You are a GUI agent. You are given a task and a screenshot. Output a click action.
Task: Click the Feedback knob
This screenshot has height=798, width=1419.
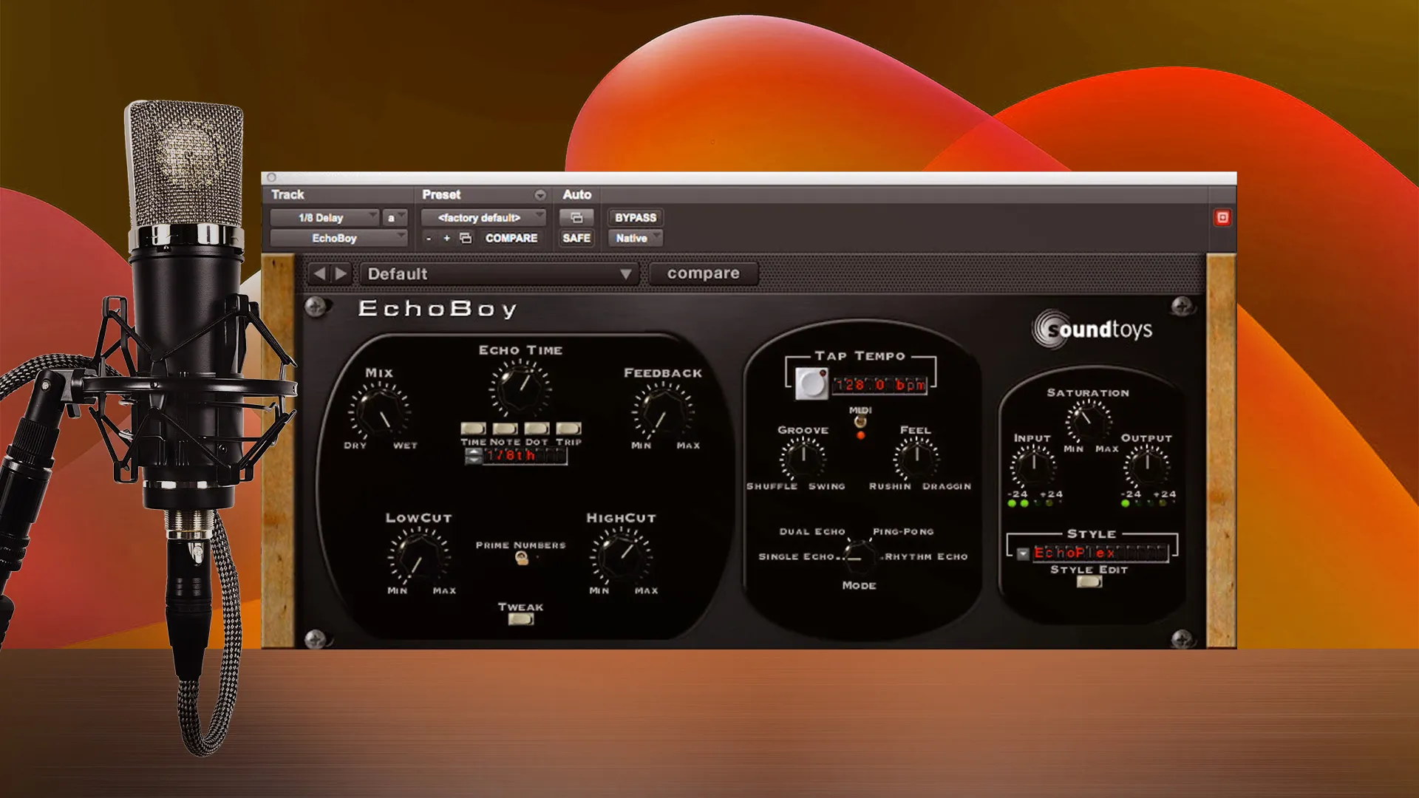tap(663, 412)
